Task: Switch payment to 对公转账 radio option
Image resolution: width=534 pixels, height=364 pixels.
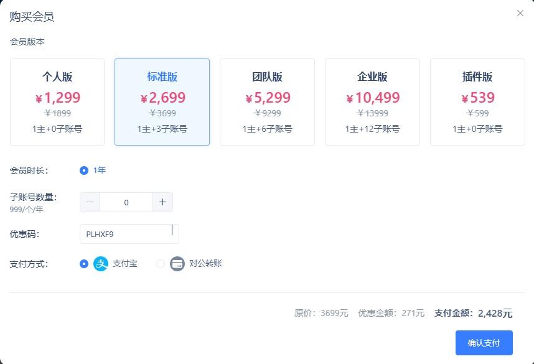Action: [161, 263]
